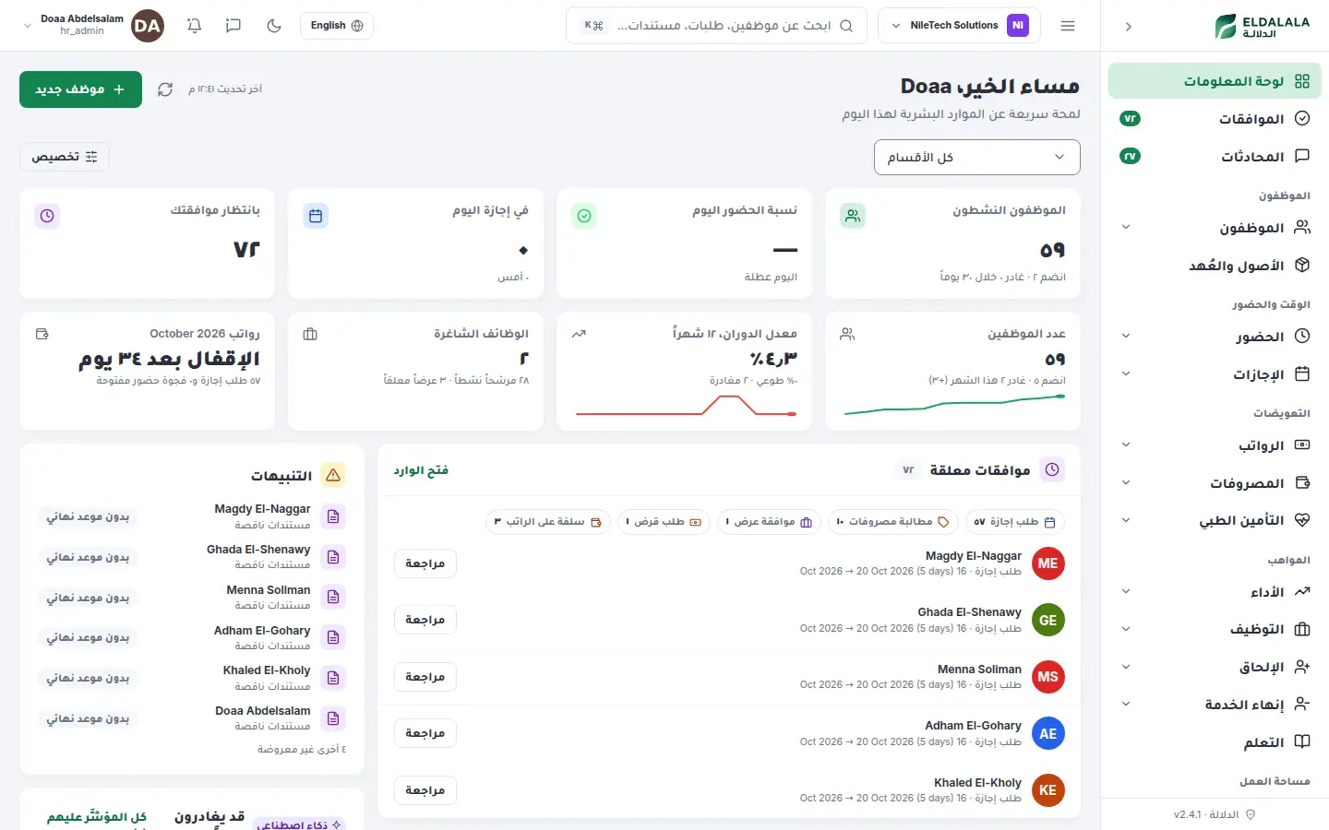The image size is (1329, 830).
Task: Switch language to English
Action: pyautogui.click(x=337, y=26)
